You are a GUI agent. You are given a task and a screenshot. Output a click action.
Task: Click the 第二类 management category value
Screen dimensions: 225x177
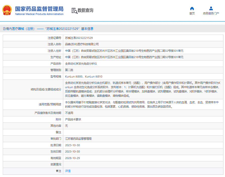point(69,70)
